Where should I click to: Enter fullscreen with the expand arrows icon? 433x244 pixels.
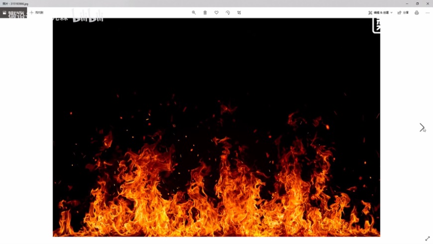[x=427, y=239]
